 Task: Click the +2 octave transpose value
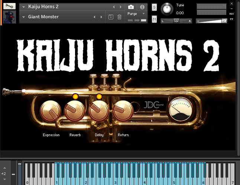[x=3, y=174]
